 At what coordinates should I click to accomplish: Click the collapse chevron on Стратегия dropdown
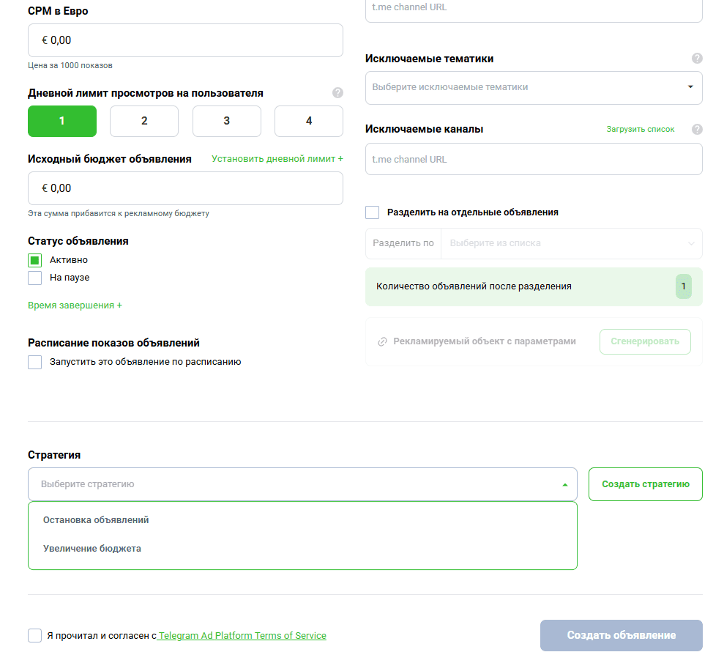coord(564,484)
